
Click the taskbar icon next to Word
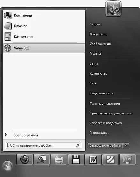coord(110,160)
